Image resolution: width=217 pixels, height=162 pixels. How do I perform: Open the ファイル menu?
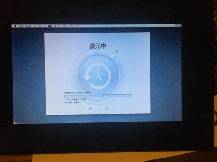pyautogui.click(x=42, y=26)
